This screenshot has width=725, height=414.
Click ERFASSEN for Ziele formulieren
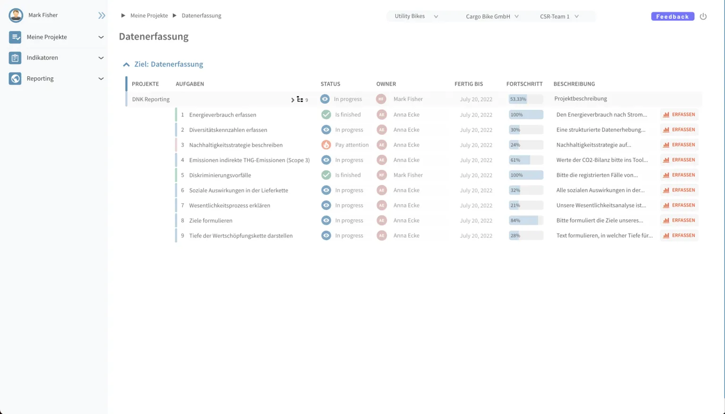[x=679, y=220]
